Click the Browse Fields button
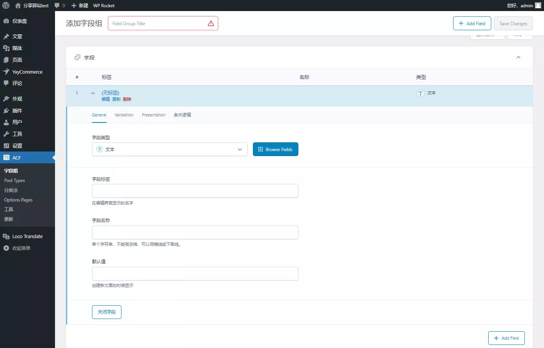 point(275,149)
